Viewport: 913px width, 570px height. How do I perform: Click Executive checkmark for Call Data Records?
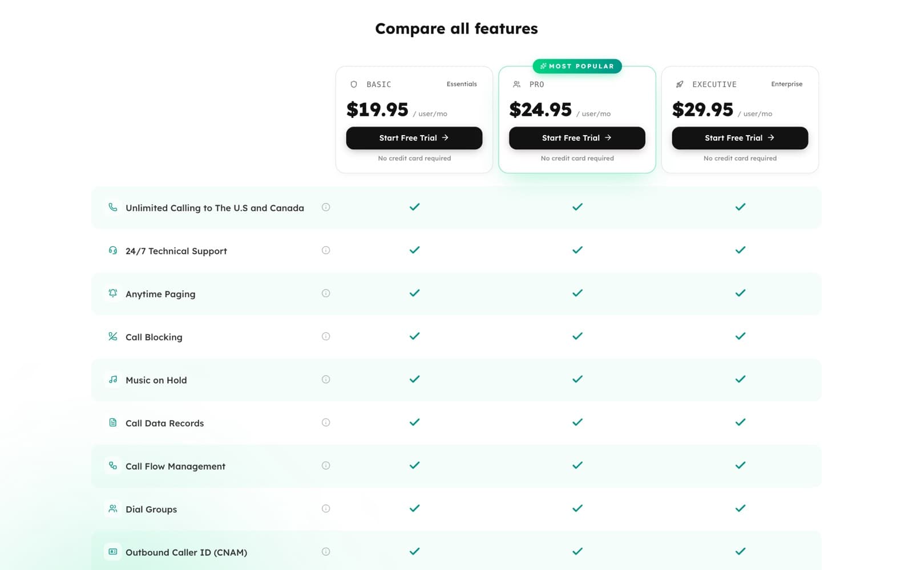[741, 422]
